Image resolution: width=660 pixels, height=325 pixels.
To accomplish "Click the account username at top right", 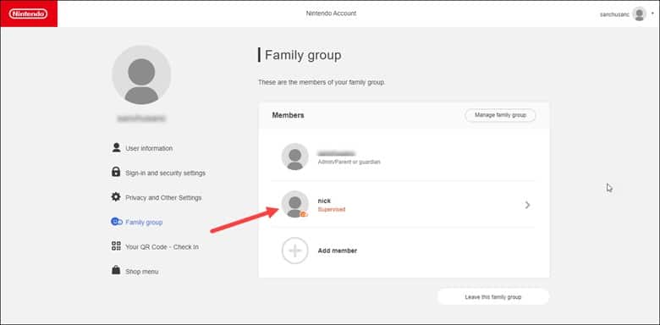I will coord(614,14).
